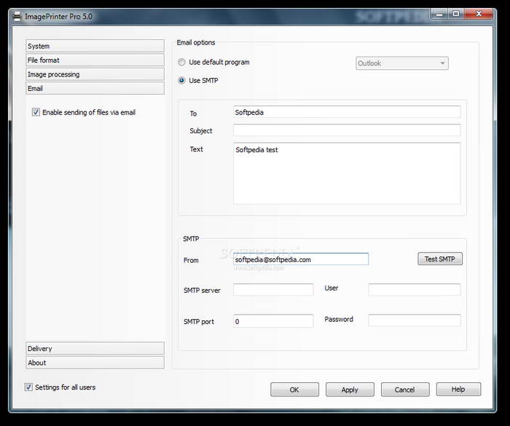Click the ImagePrinter Pro printer icon in title bar

click(16, 16)
